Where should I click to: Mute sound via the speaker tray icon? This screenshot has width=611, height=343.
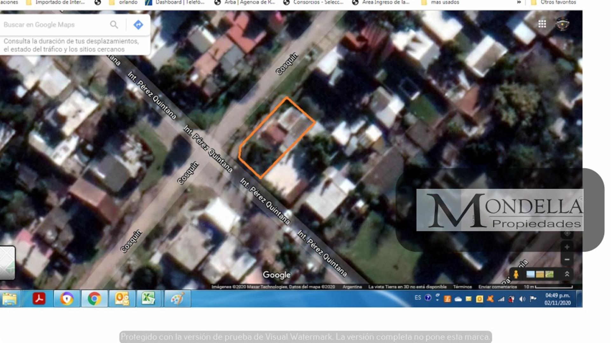522,299
